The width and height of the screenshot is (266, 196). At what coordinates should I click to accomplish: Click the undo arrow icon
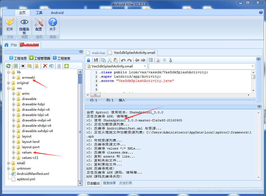[x=123, y=60]
